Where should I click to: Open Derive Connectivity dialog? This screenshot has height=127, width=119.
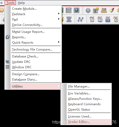[x=36, y=25]
